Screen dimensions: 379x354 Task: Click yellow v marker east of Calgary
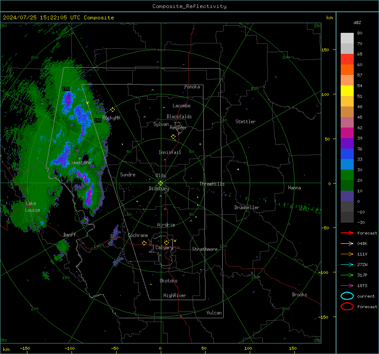coord(175,241)
